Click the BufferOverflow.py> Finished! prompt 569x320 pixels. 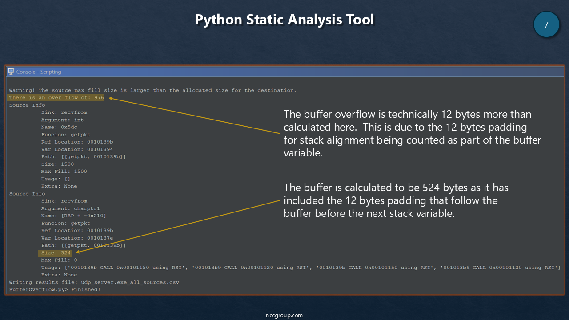(55, 290)
